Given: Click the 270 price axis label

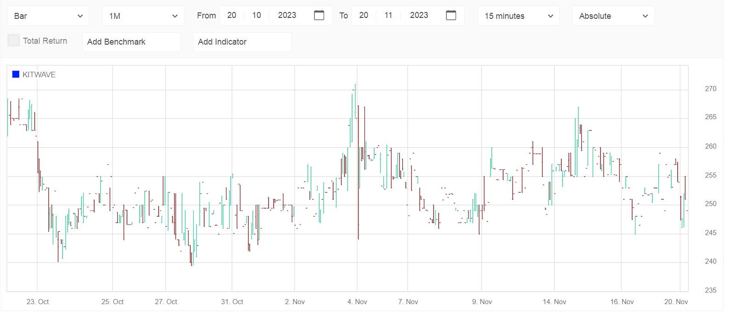Looking at the screenshot, I should (711, 89).
